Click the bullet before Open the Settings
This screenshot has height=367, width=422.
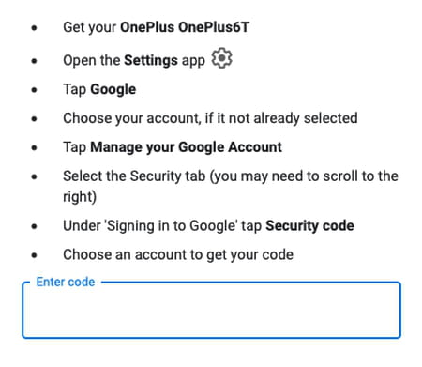(x=34, y=61)
